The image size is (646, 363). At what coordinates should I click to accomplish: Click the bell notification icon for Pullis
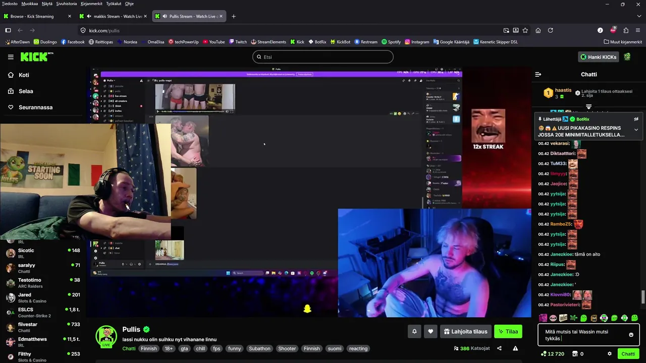coord(414,331)
